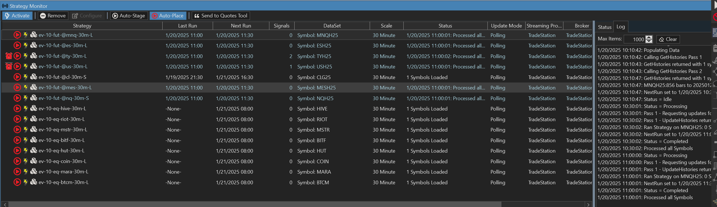This screenshot has width=717, height=207.
Task: Click red play icon on ev-10-eq-btcm-30m-L row
Action: (x=17, y=182)
